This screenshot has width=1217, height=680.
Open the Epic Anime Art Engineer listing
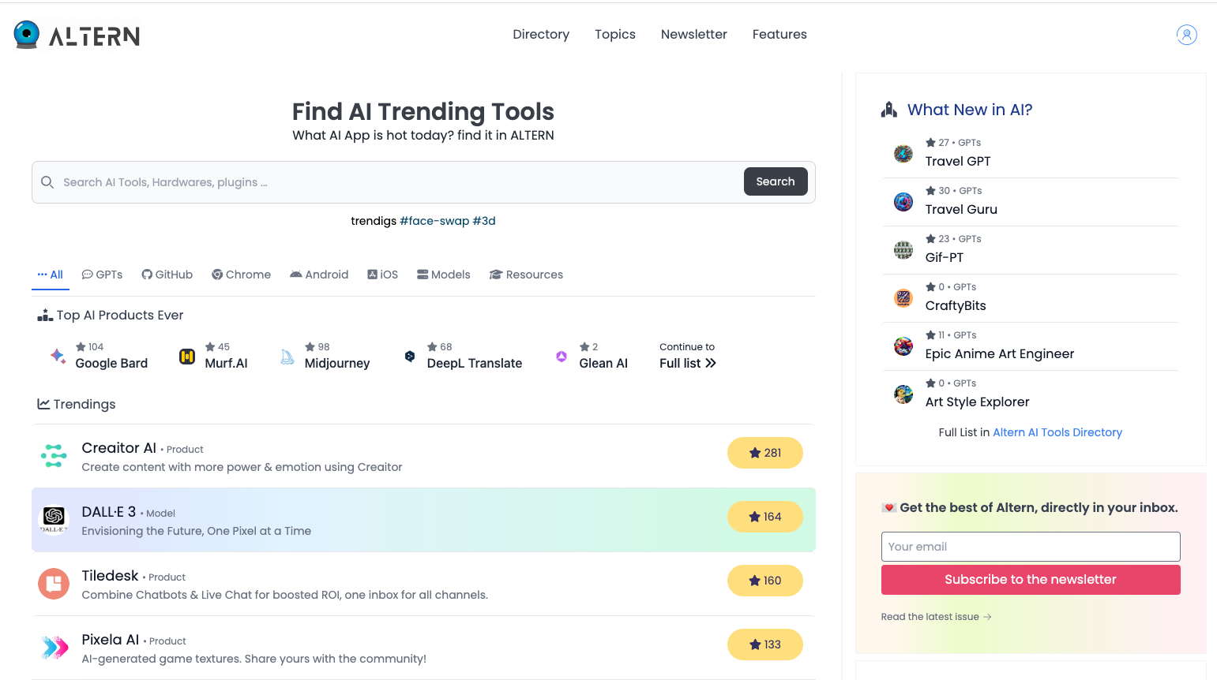click(x=1000, y=353)
